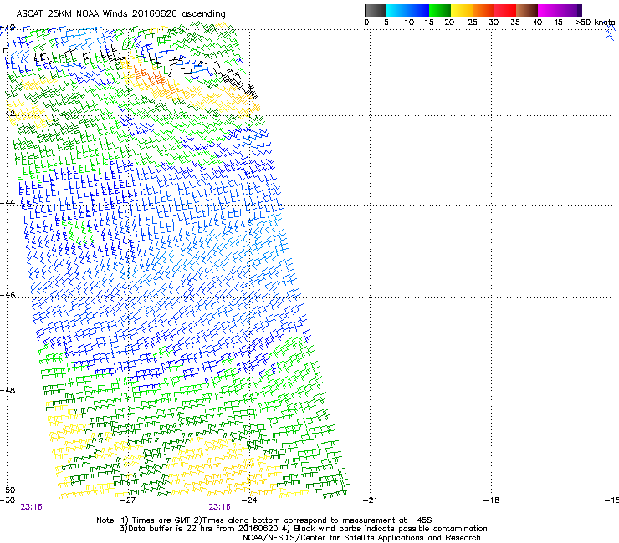Click the "-46" latitude axis label

tap(8, 295)
